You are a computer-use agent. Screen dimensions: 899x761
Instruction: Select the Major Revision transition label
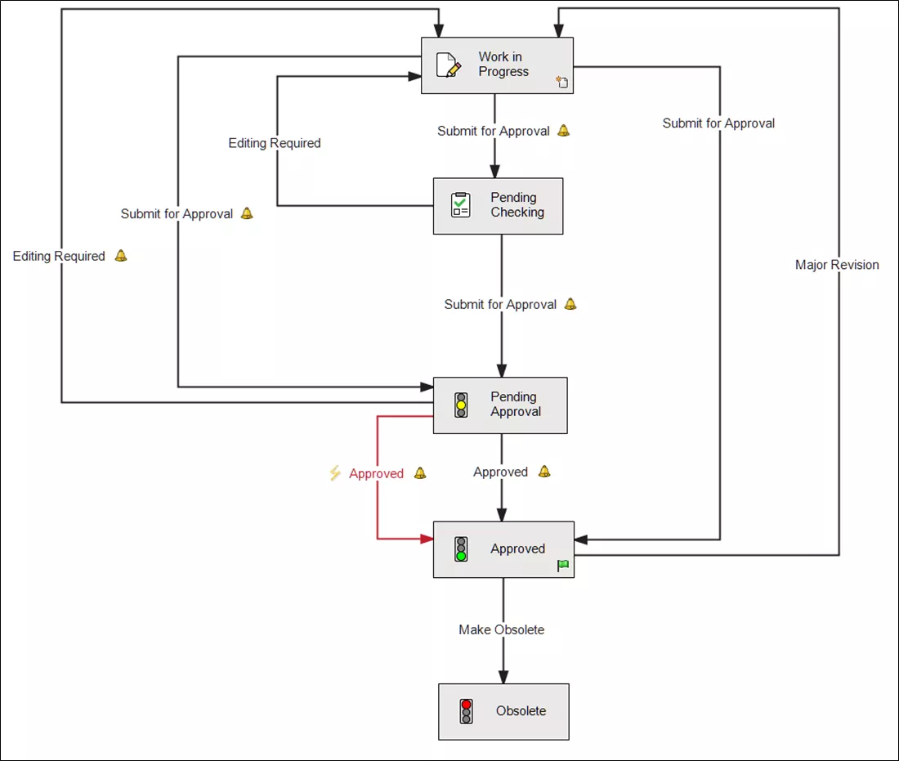pyautogui.click(x=837, y=265)
